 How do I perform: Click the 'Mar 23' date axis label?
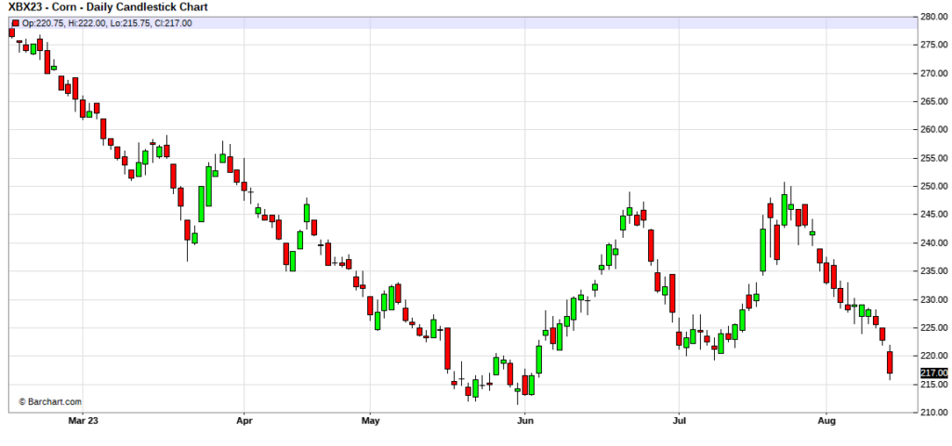(x=83, y=420)
